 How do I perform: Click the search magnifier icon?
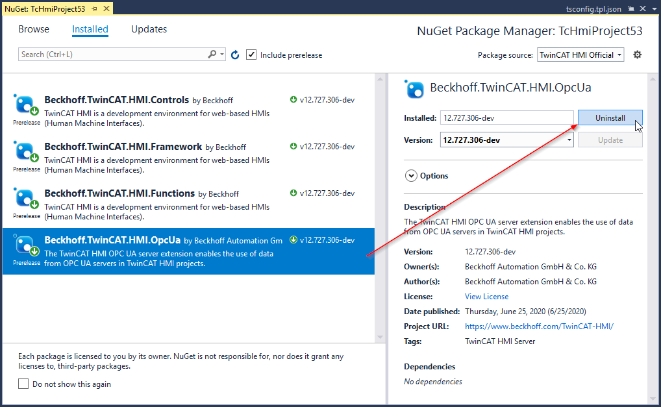click(x=212, y=54)
